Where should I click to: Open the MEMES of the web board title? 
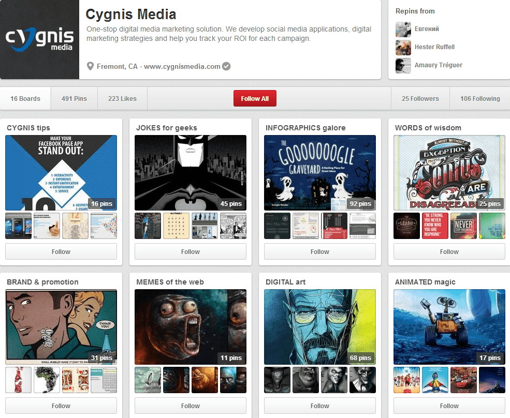[x=170, y=282]
